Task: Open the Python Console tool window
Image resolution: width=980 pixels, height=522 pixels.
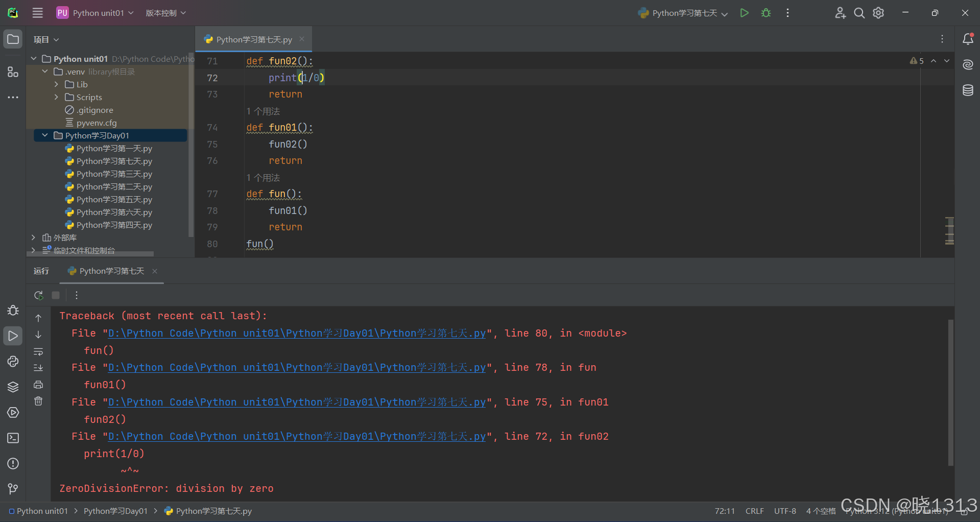Action: [x=13, y=362]
